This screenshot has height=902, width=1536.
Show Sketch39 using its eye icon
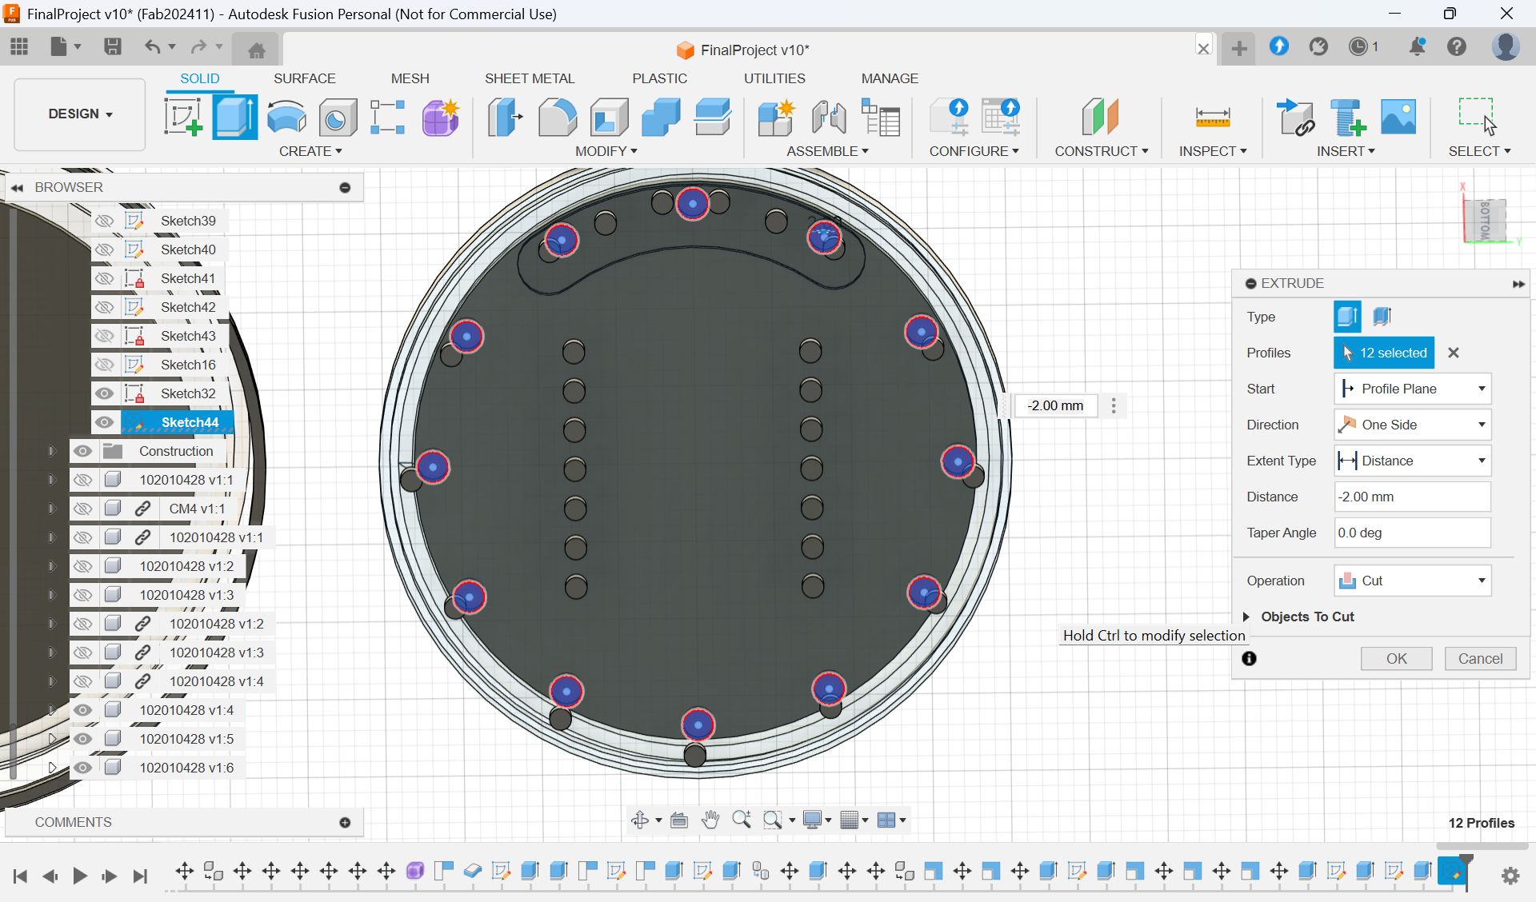pyautogui.click(x=104, y=221)
